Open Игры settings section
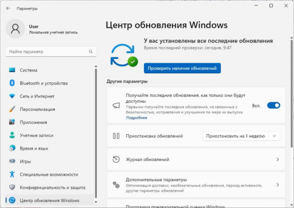Viewport: 294px width, 208px height. [x=50, y=161]
